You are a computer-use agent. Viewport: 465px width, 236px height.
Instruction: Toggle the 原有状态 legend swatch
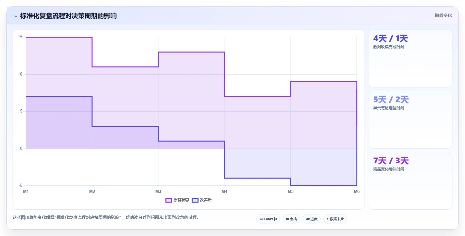(x=169, y=200)
